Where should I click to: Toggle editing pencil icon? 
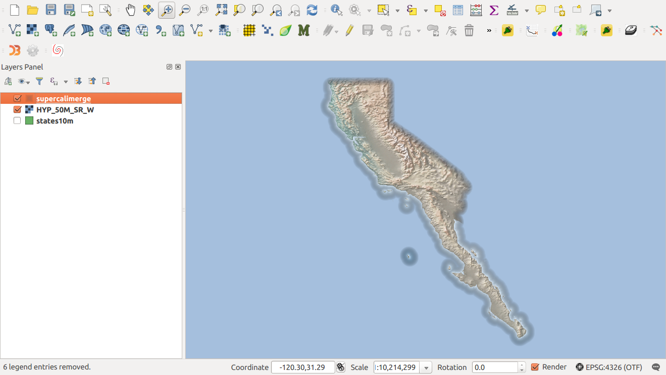click(x=349, y=30)
